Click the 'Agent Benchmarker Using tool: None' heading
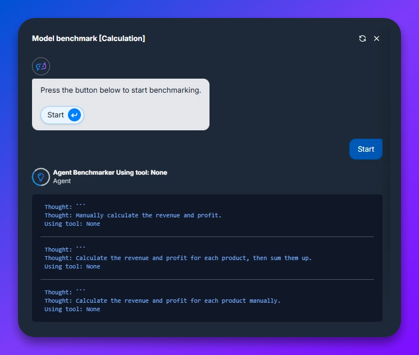This screenshot has width=419, height=355. click(x=110, y=172)
